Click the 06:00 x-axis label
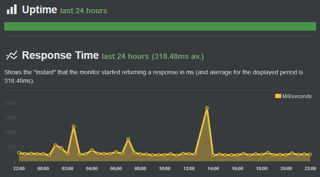This screenshot has width=320, height=177. tap(116, 168)
